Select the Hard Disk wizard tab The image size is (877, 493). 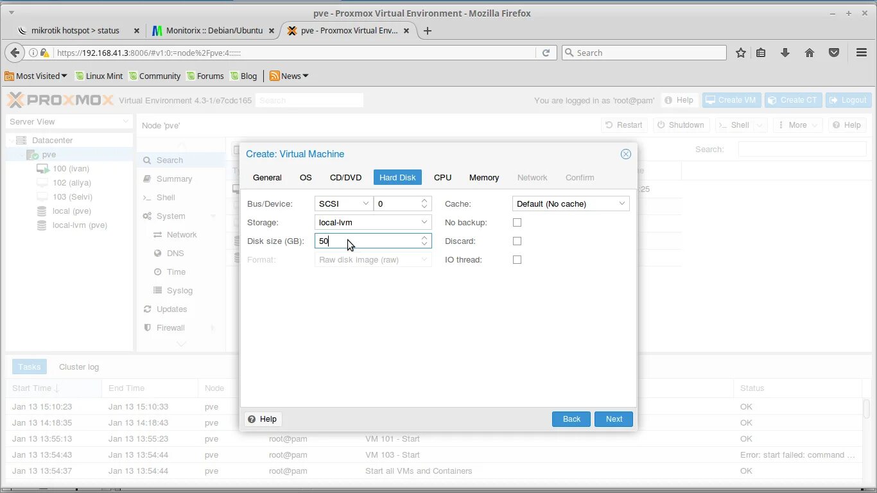pos(397,177)
